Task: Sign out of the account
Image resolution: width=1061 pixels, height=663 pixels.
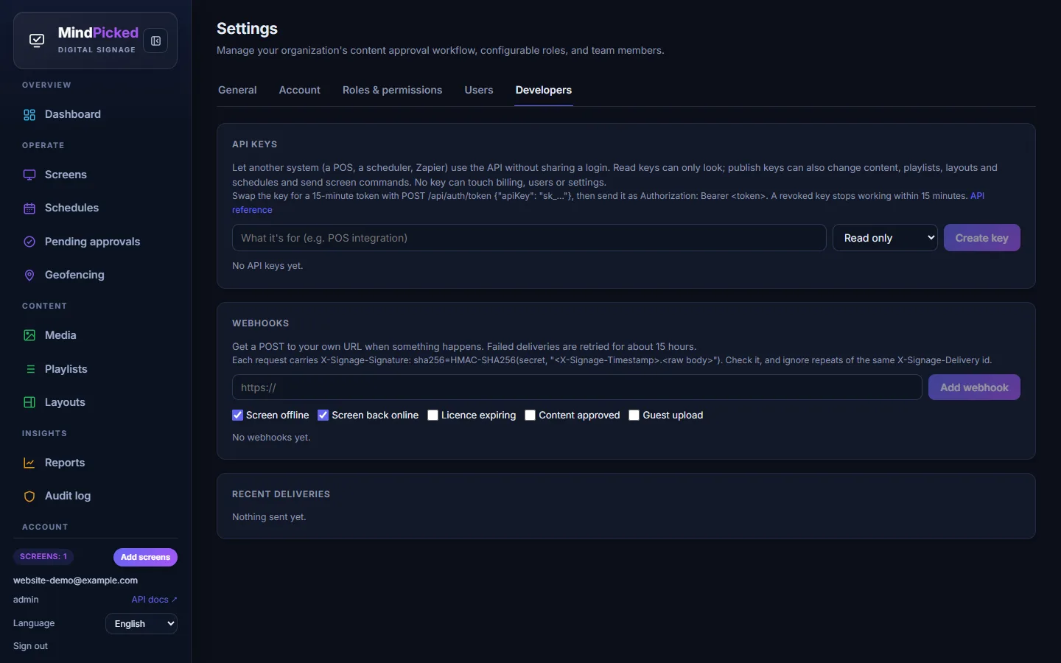Action: [x=30, y=646]
